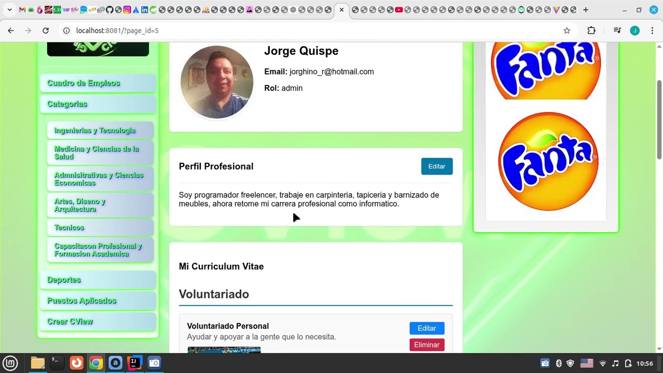
Task: Open the Crear CView menu item
Action: click(98, 321)
